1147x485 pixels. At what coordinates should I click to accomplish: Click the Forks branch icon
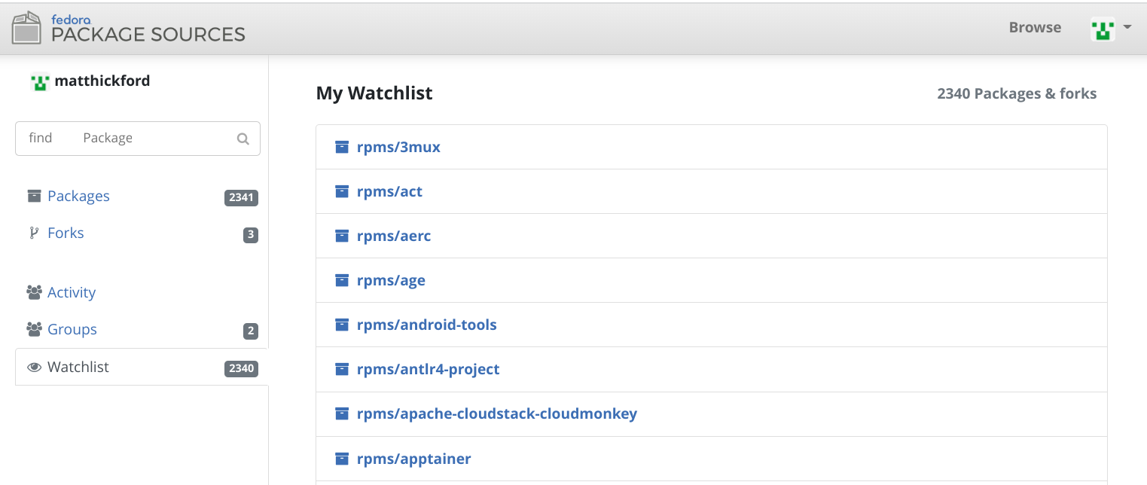33,233
